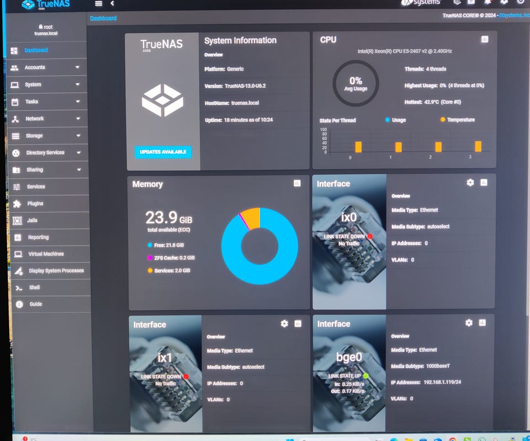Viewport: 530px width, 441px height.
Task: Click "Media Subtype: 1000baseT" on bge0 card
Action: [x=420, y=366]
